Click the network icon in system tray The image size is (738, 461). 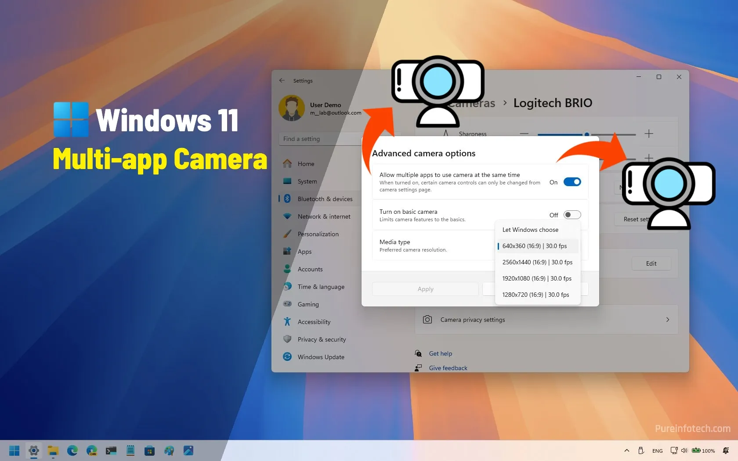click(x=674, y=450)
